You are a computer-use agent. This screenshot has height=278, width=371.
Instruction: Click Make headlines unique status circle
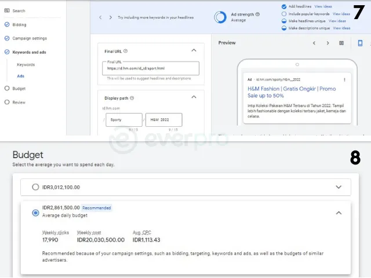tap(284, 21)
